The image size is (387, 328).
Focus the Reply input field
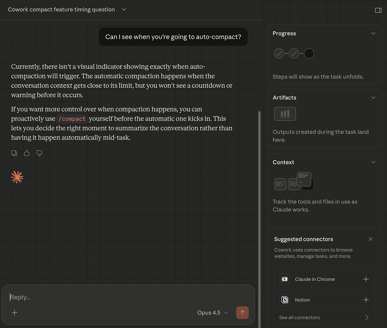(x=128, y=297)
